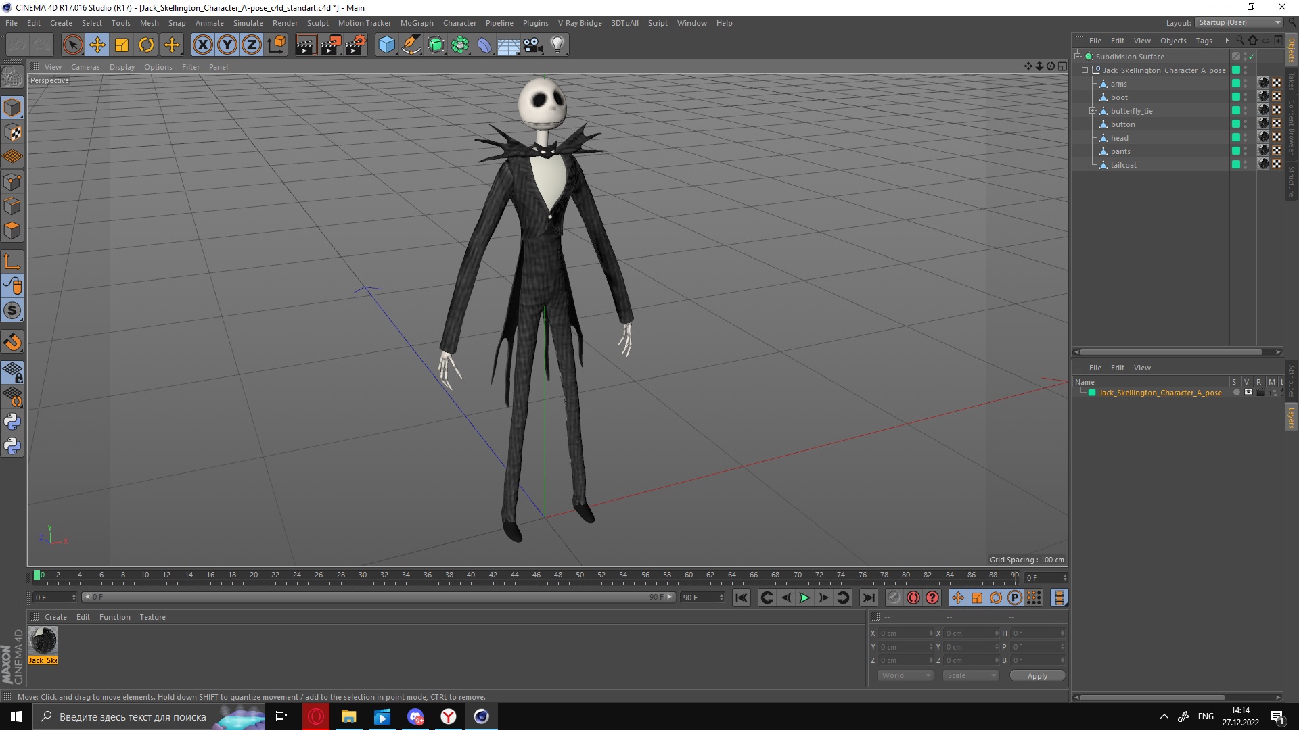Open the World coordinate dropdown
1299x730 pixels.
(905, 675)
